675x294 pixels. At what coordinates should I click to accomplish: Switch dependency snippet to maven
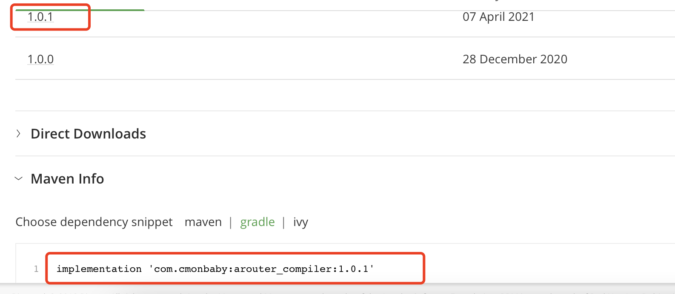coord(203,222)
